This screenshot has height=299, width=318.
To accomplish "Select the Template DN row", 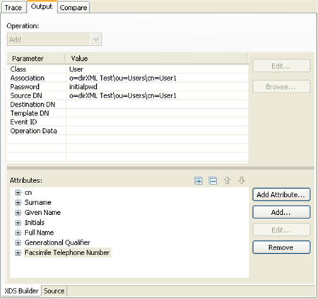I will point(128,113).
